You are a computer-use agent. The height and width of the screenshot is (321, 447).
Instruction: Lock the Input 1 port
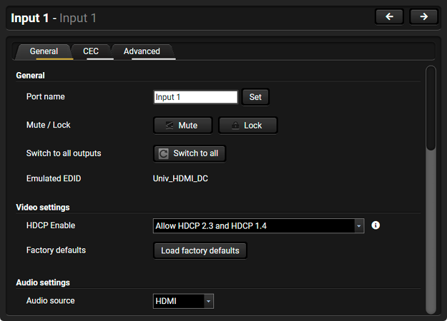coord(247,126)
